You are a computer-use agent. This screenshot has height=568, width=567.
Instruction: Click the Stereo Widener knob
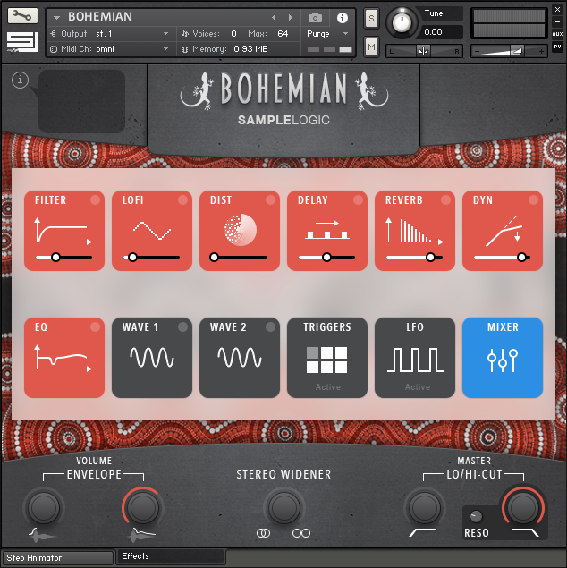[x=283, y=507]
